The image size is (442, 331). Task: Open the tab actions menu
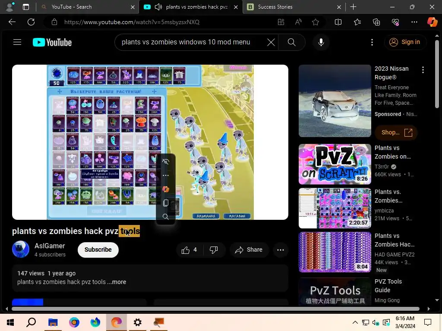pos(25,7)
